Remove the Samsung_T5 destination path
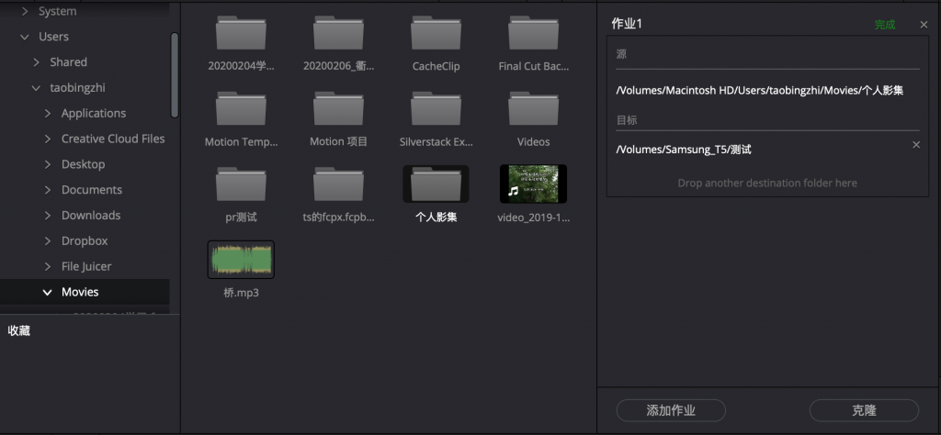 (x=914, y=145)
